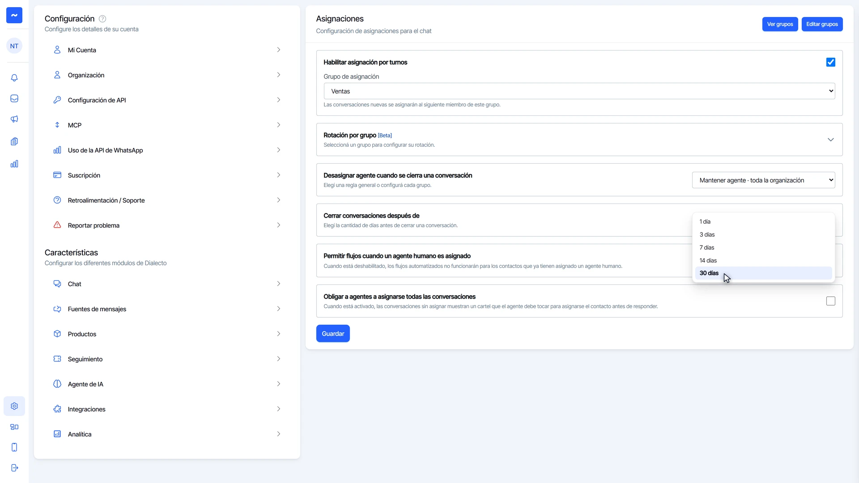Open the Analítica row
The image size is (859, 483).
[167, 434]
